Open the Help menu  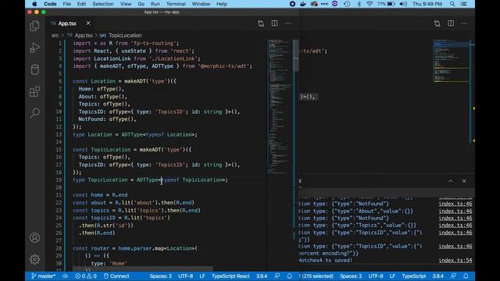click(x=222, y=4)
